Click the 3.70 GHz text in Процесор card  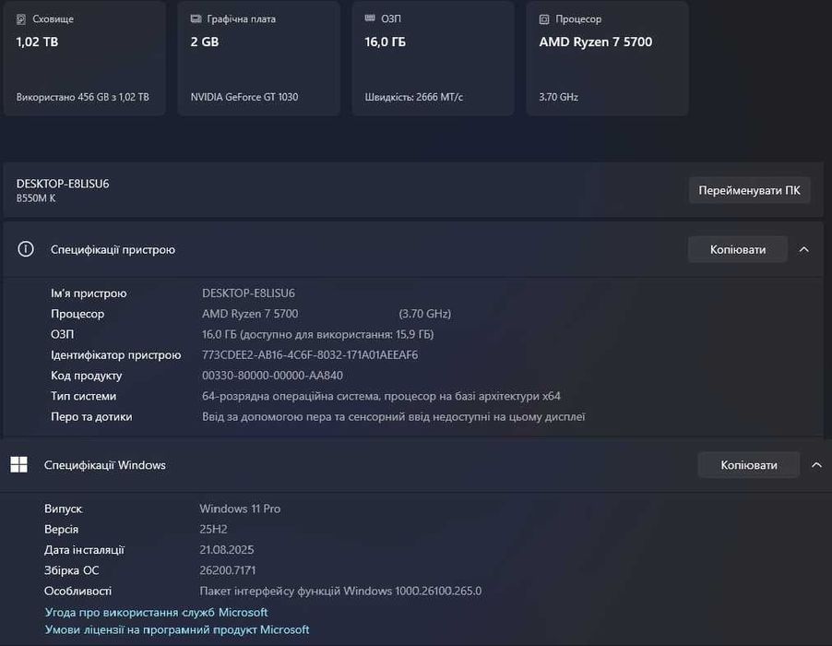(559, 97)
